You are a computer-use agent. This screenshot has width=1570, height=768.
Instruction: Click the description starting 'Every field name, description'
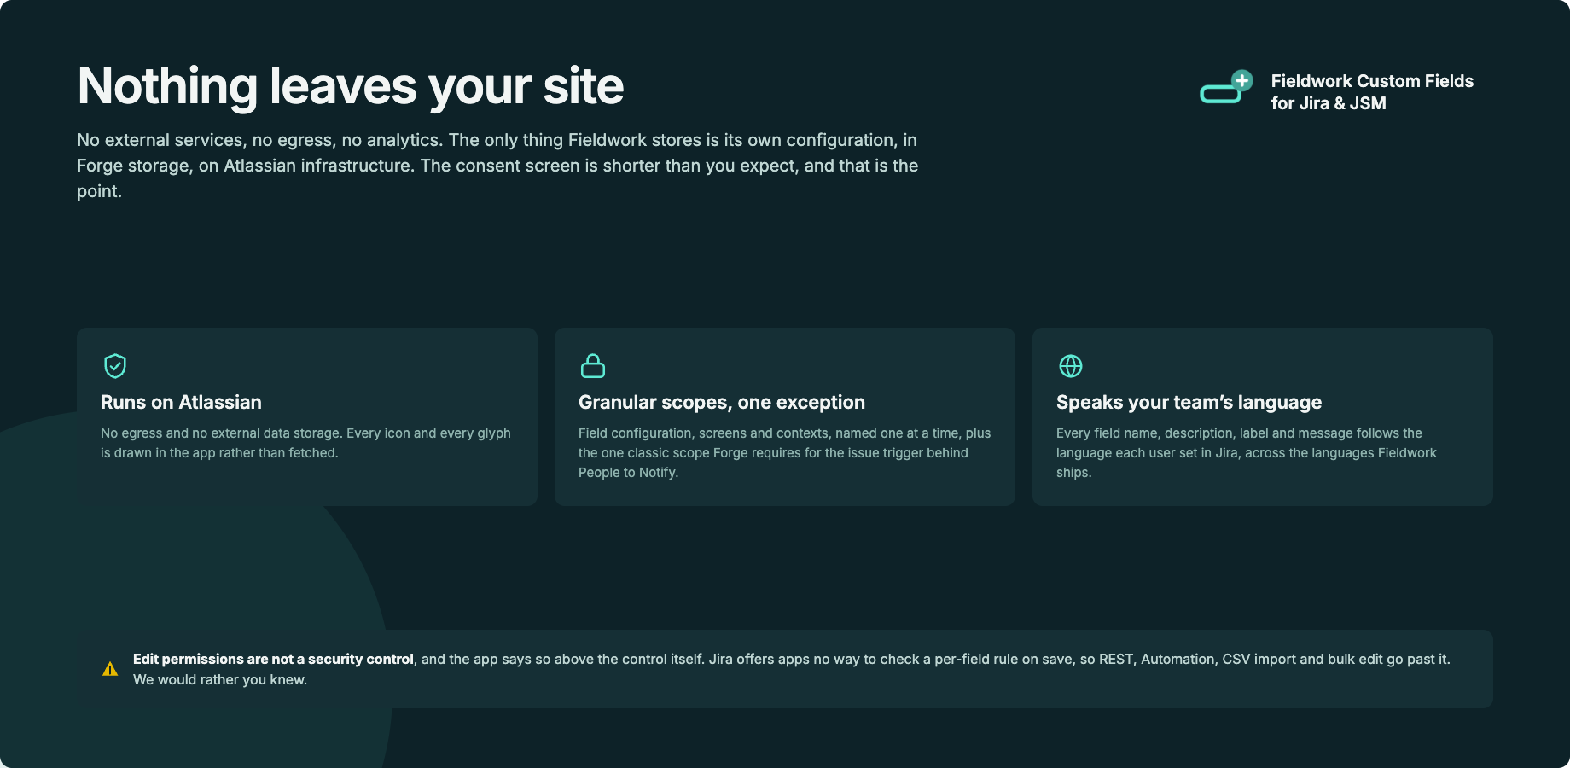[x=1247, y=453]
